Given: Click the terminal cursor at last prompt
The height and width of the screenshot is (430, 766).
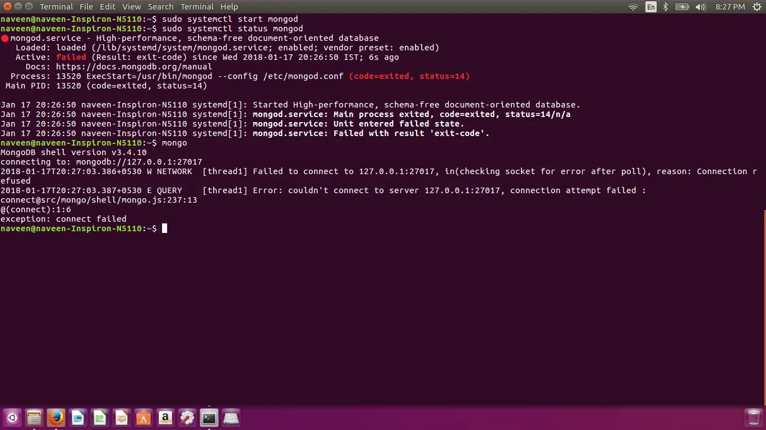Looking at the screenshot, I should point(164,228).
